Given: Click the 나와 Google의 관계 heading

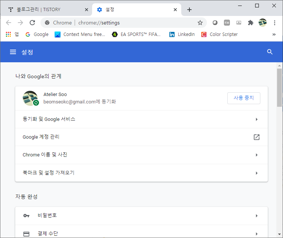Looking at the screenshot, I should click(x=39, y=76).
